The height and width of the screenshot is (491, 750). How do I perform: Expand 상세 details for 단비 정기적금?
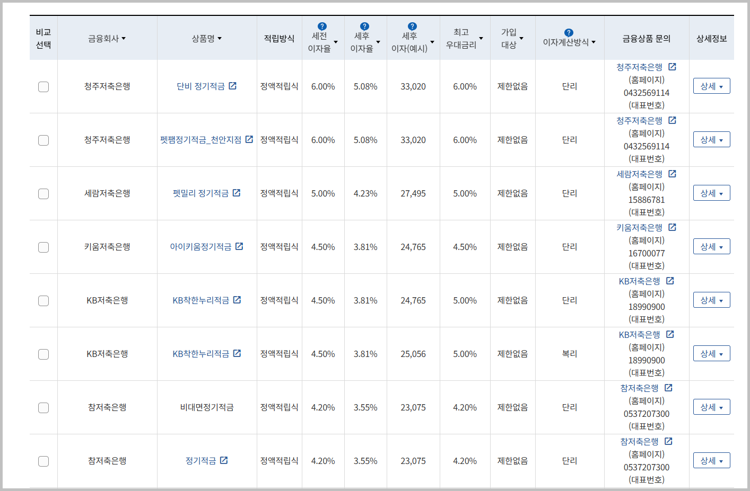711,86
